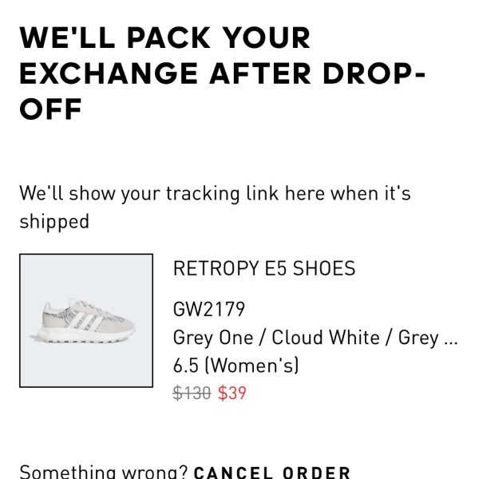Select the 'WE'LL PACK YOUR' heading line
Screen dimensions: 479x479
click(x=165, y=38)
